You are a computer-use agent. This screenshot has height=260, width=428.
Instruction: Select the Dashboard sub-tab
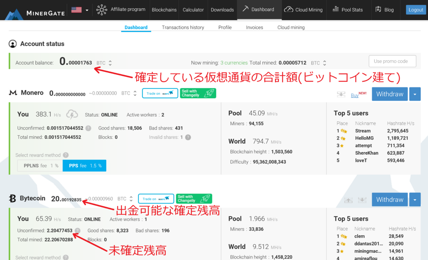point(136,27)
